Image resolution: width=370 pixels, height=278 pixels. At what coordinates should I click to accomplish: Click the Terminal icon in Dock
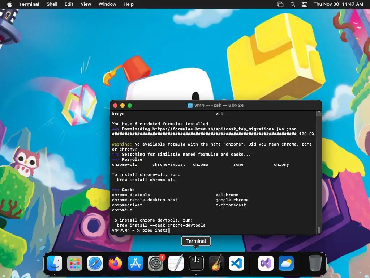pyautogui.click(x=196, y=263)
